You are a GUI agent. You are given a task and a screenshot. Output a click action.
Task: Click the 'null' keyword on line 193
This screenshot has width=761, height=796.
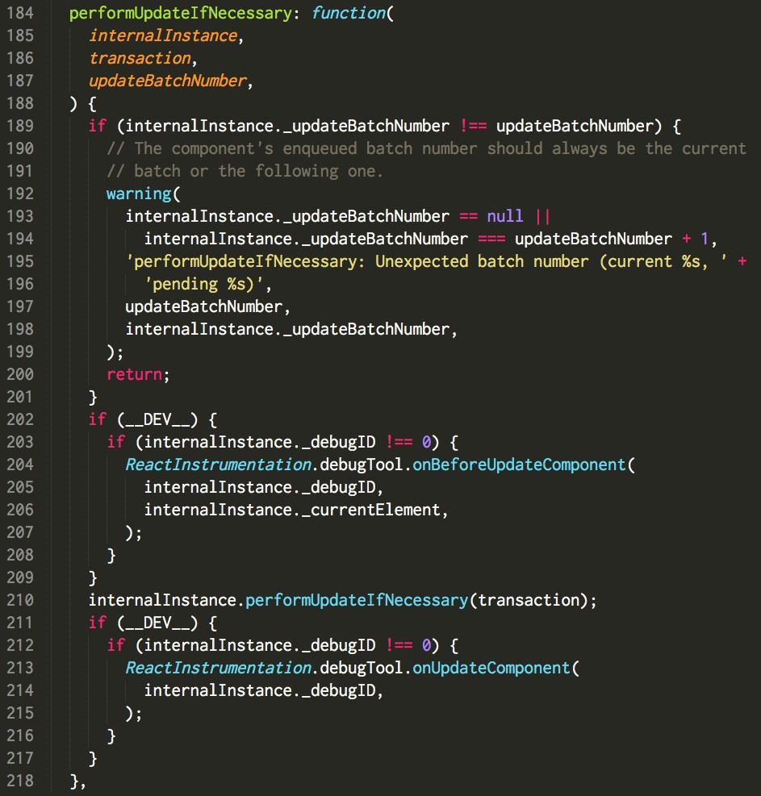point(505,216)
